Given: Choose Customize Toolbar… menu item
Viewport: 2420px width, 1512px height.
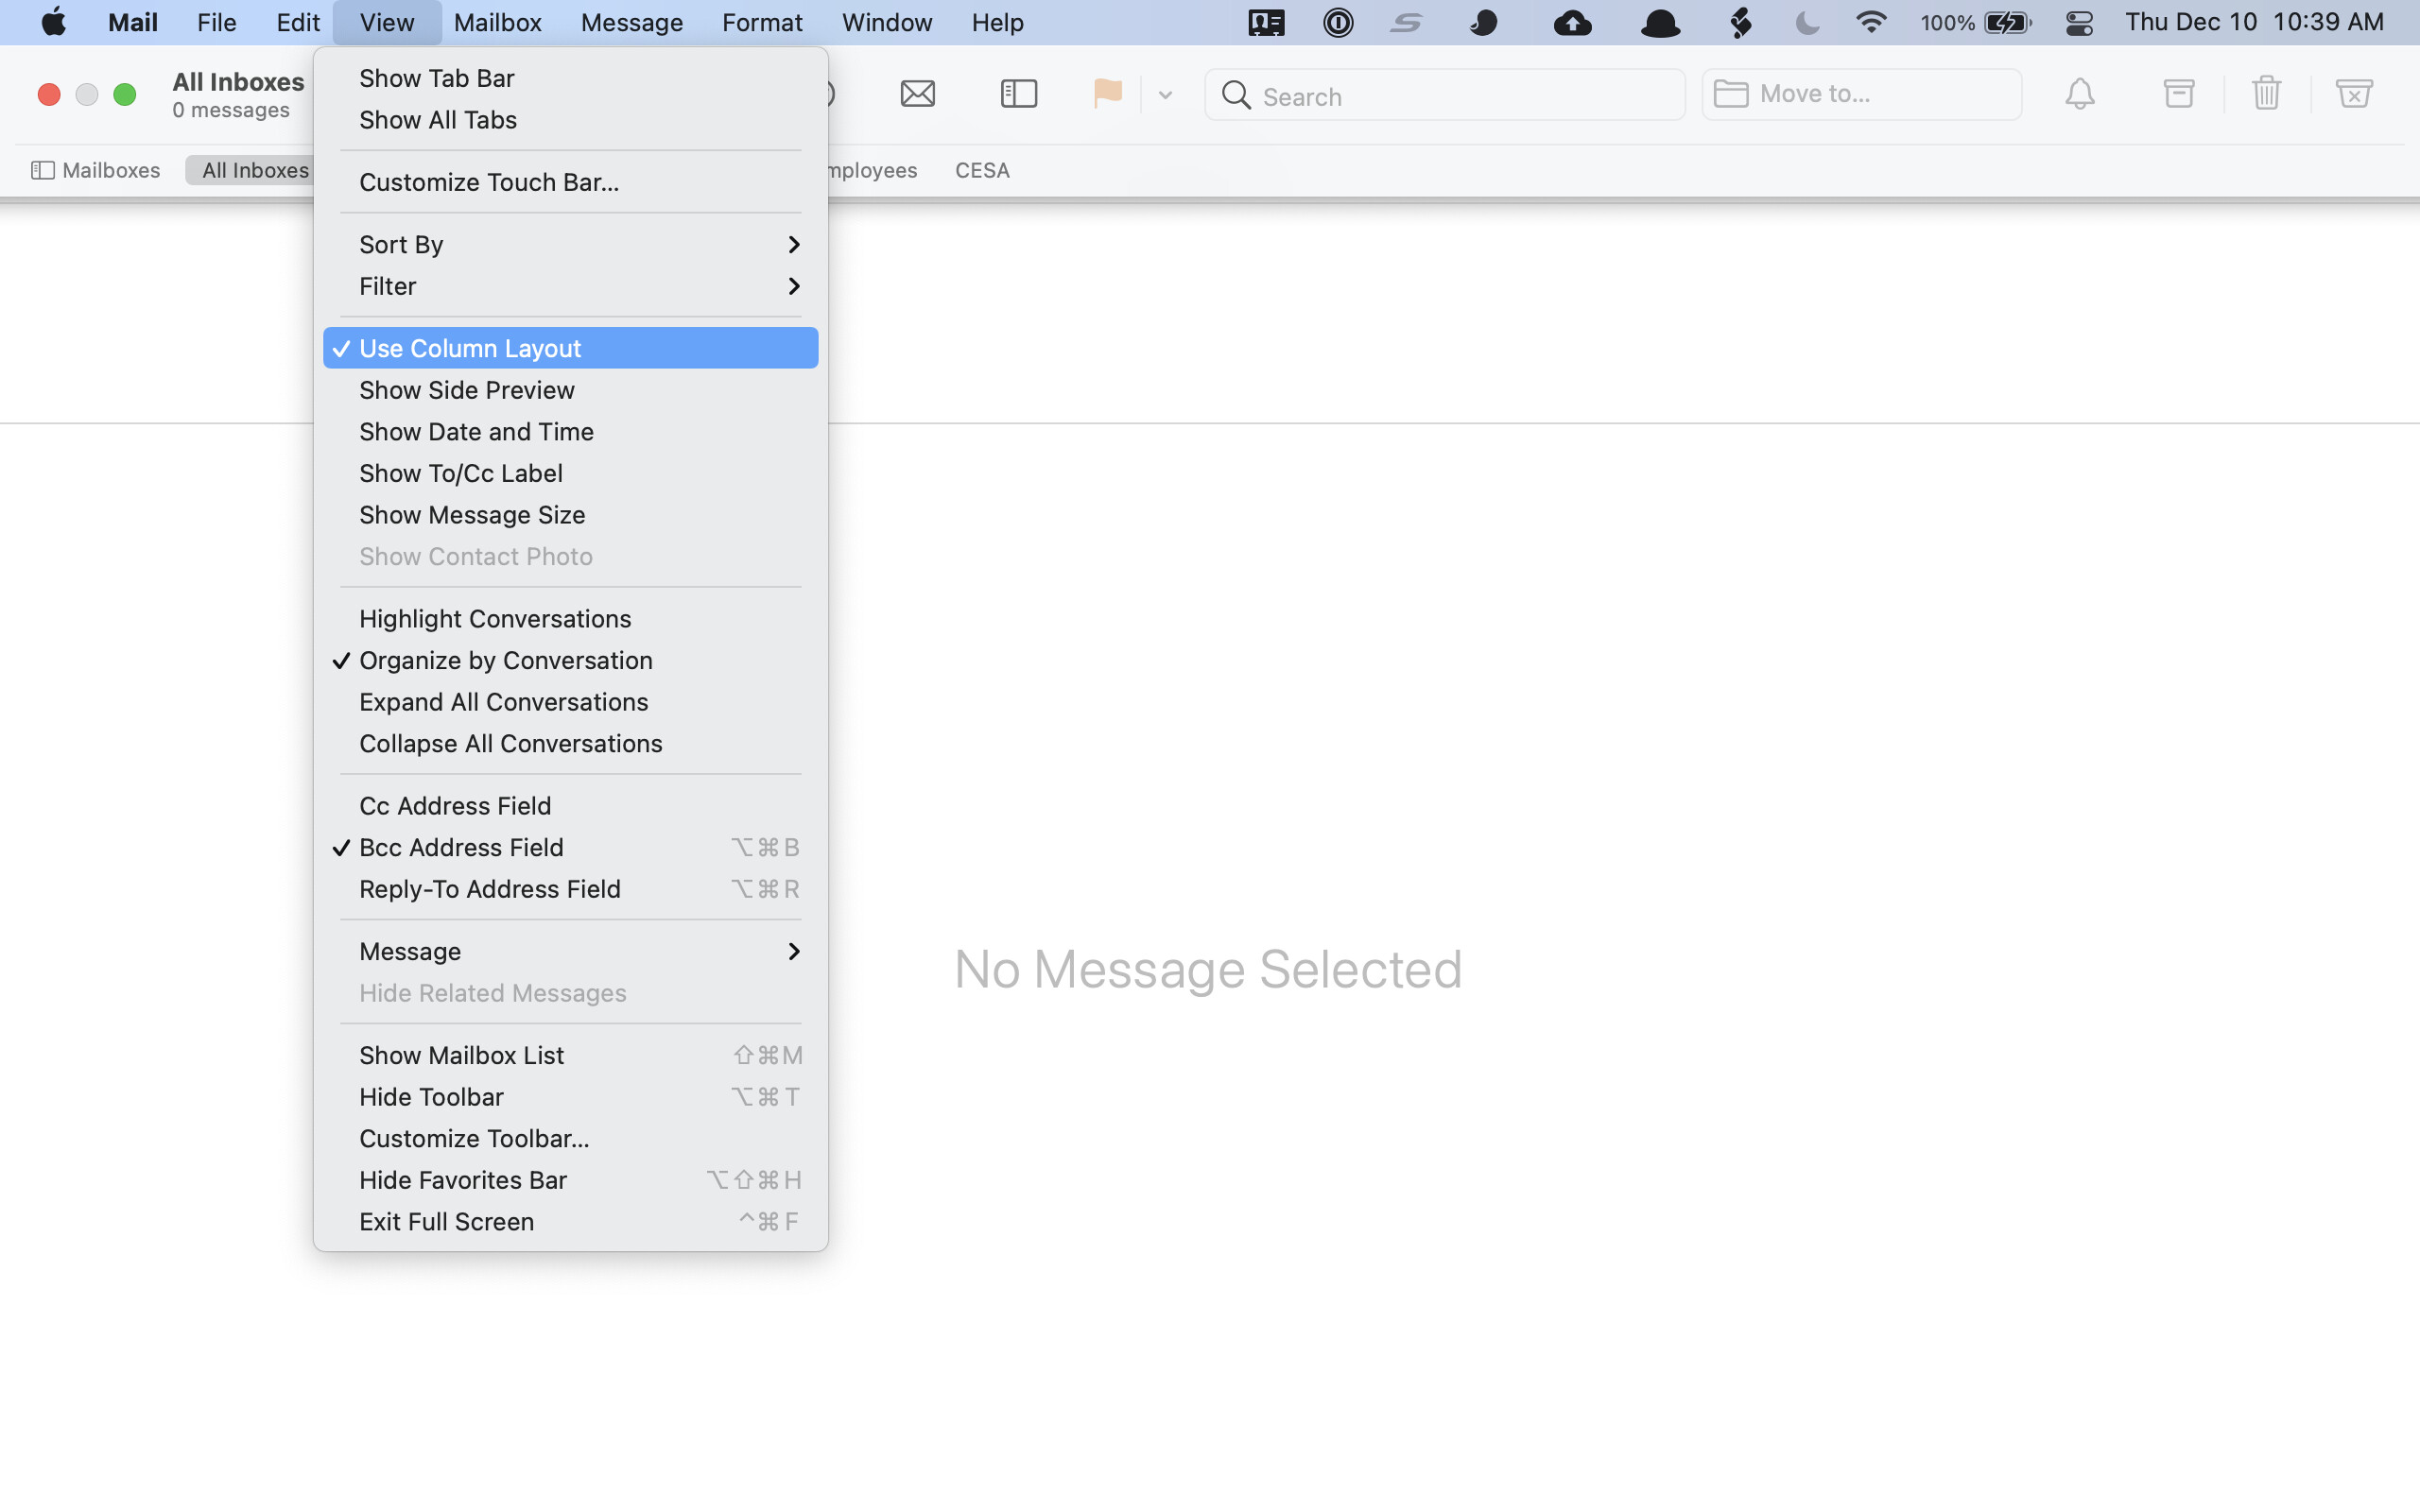Looking at the screenshot, I should click(474, 1138).
